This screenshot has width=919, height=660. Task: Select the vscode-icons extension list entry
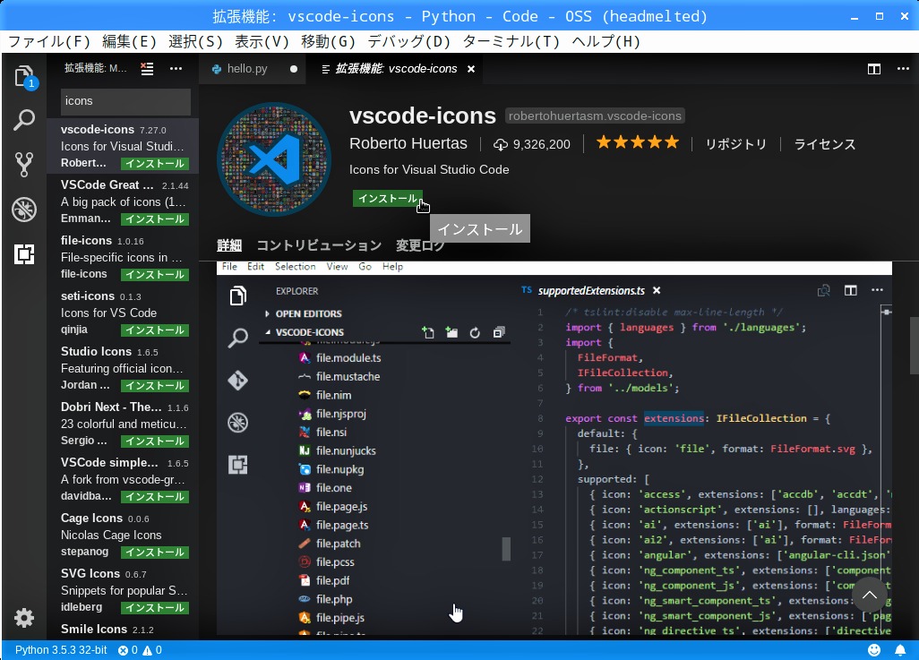[x=123, y=146]
